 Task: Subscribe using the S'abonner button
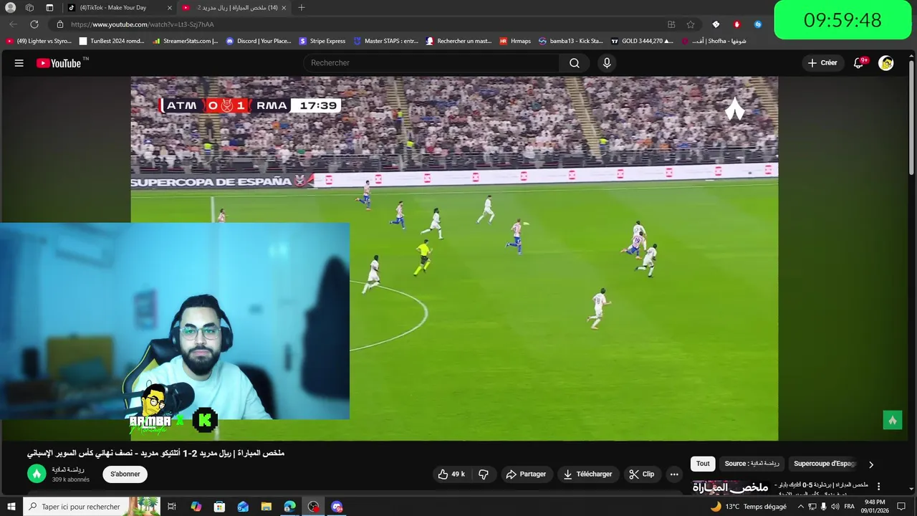pyautogui.click(x=125, y=474)
